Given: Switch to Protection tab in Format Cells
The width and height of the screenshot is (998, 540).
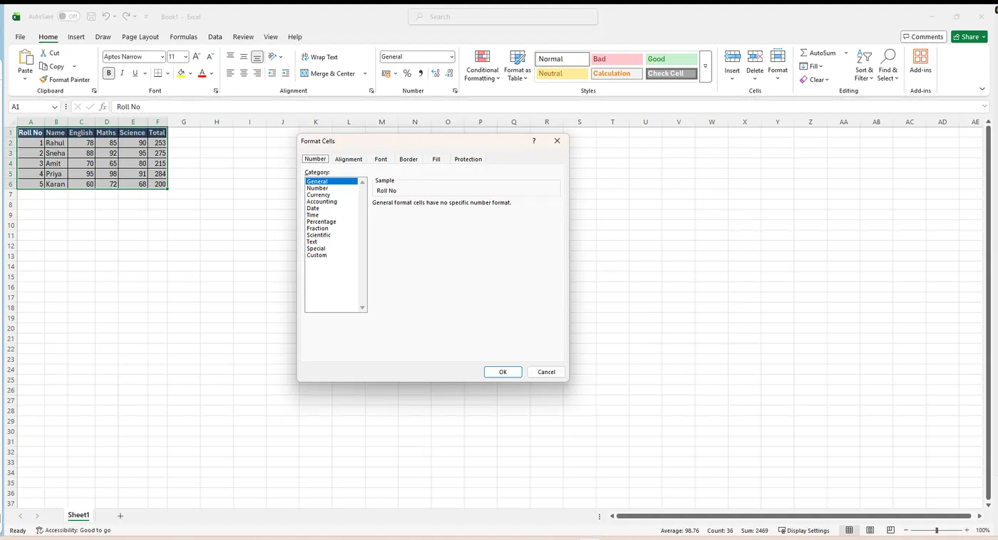Looking at the screenshot, I should point(468,160).
